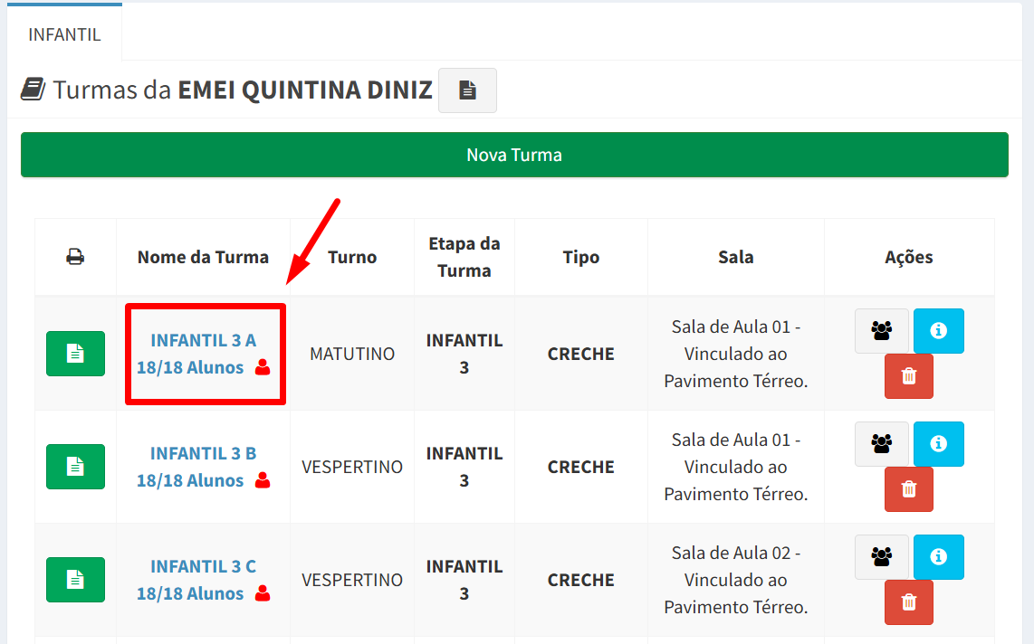1034x644 pixels.
Task: Select the INFANTIL tab
Action: click(64, 34)
